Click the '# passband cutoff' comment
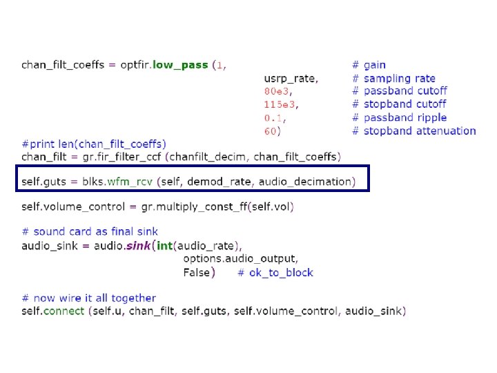Viewport: 497px width, 373px height. (x=400, y=91)
